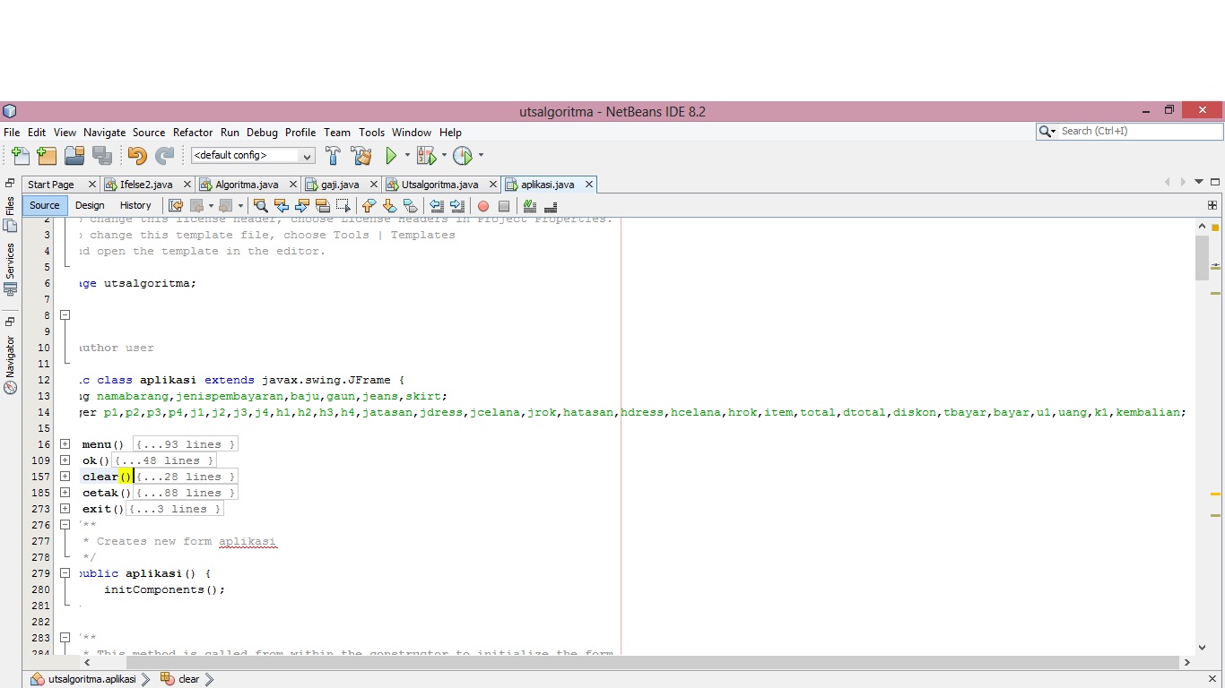
Task: Start Clean and Build of the project
Action: click(361, 155)
